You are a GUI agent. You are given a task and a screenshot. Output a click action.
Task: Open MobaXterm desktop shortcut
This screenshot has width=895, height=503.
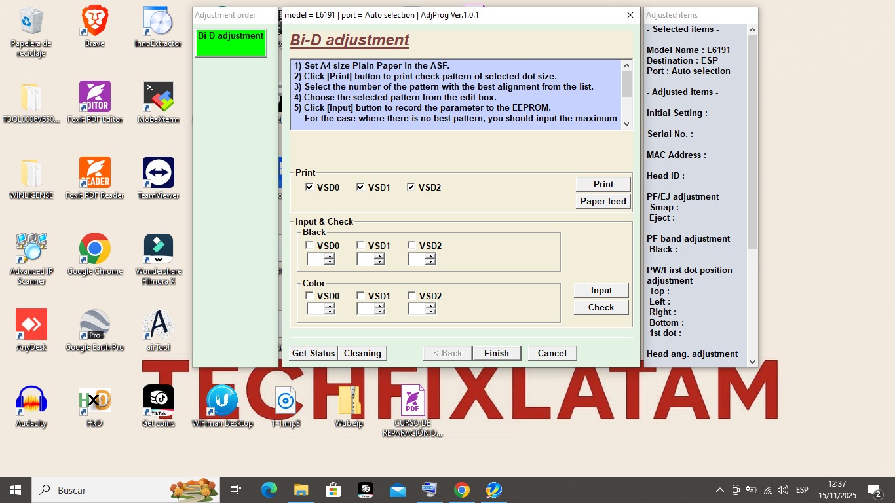[158, 97]
